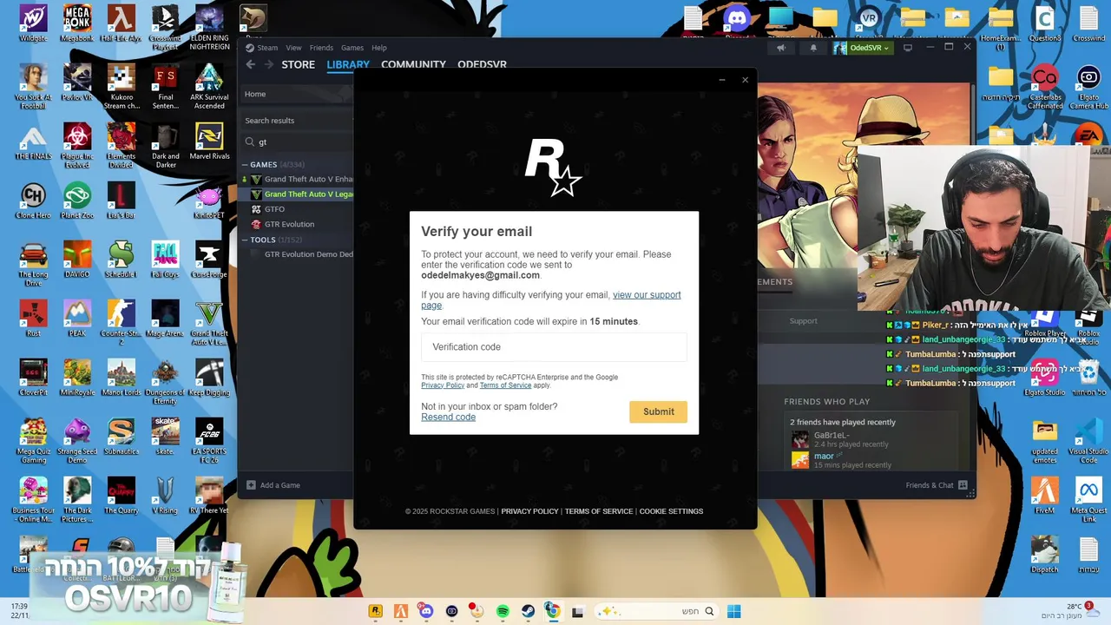Screen dimensions: 1111x625
Task: Open the Games menu in Steam
Action: point(352,48)
